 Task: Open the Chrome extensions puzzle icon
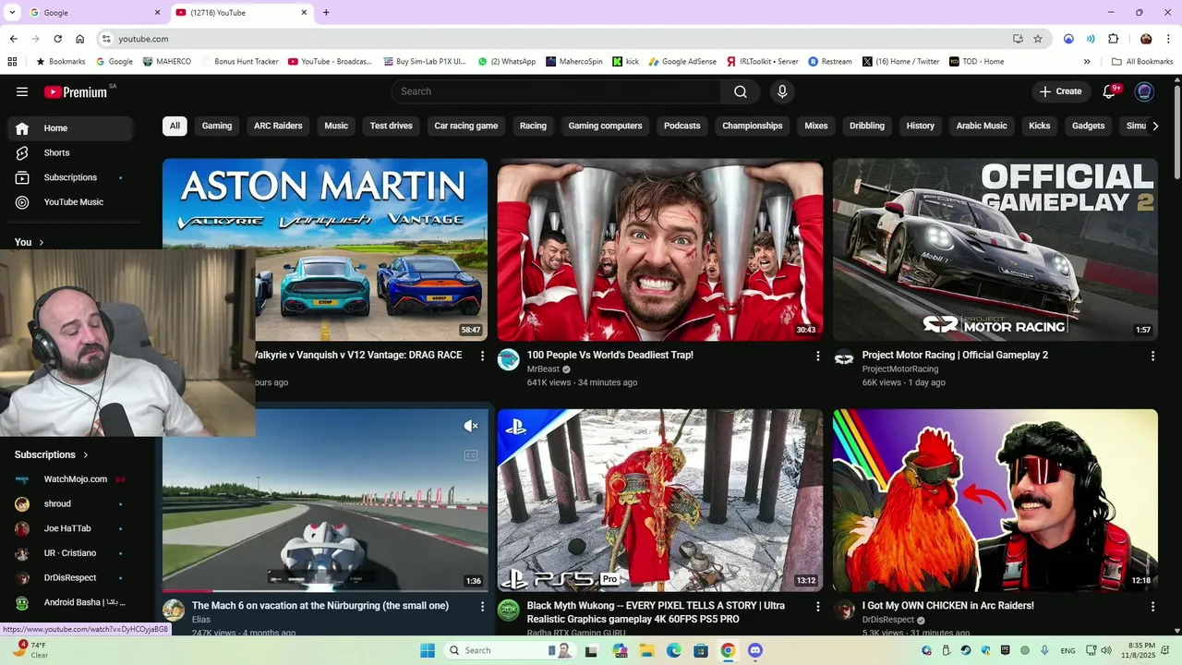click(x=1113, y=39)
